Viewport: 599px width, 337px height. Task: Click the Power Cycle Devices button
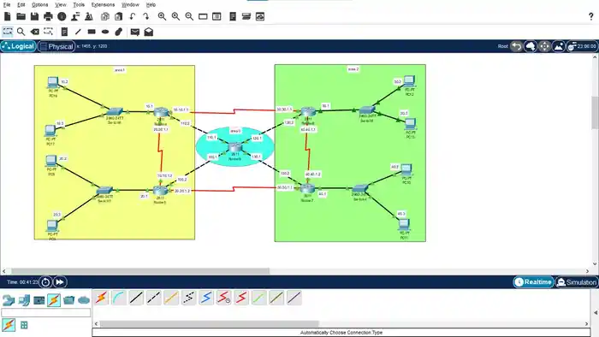point(45,282)
